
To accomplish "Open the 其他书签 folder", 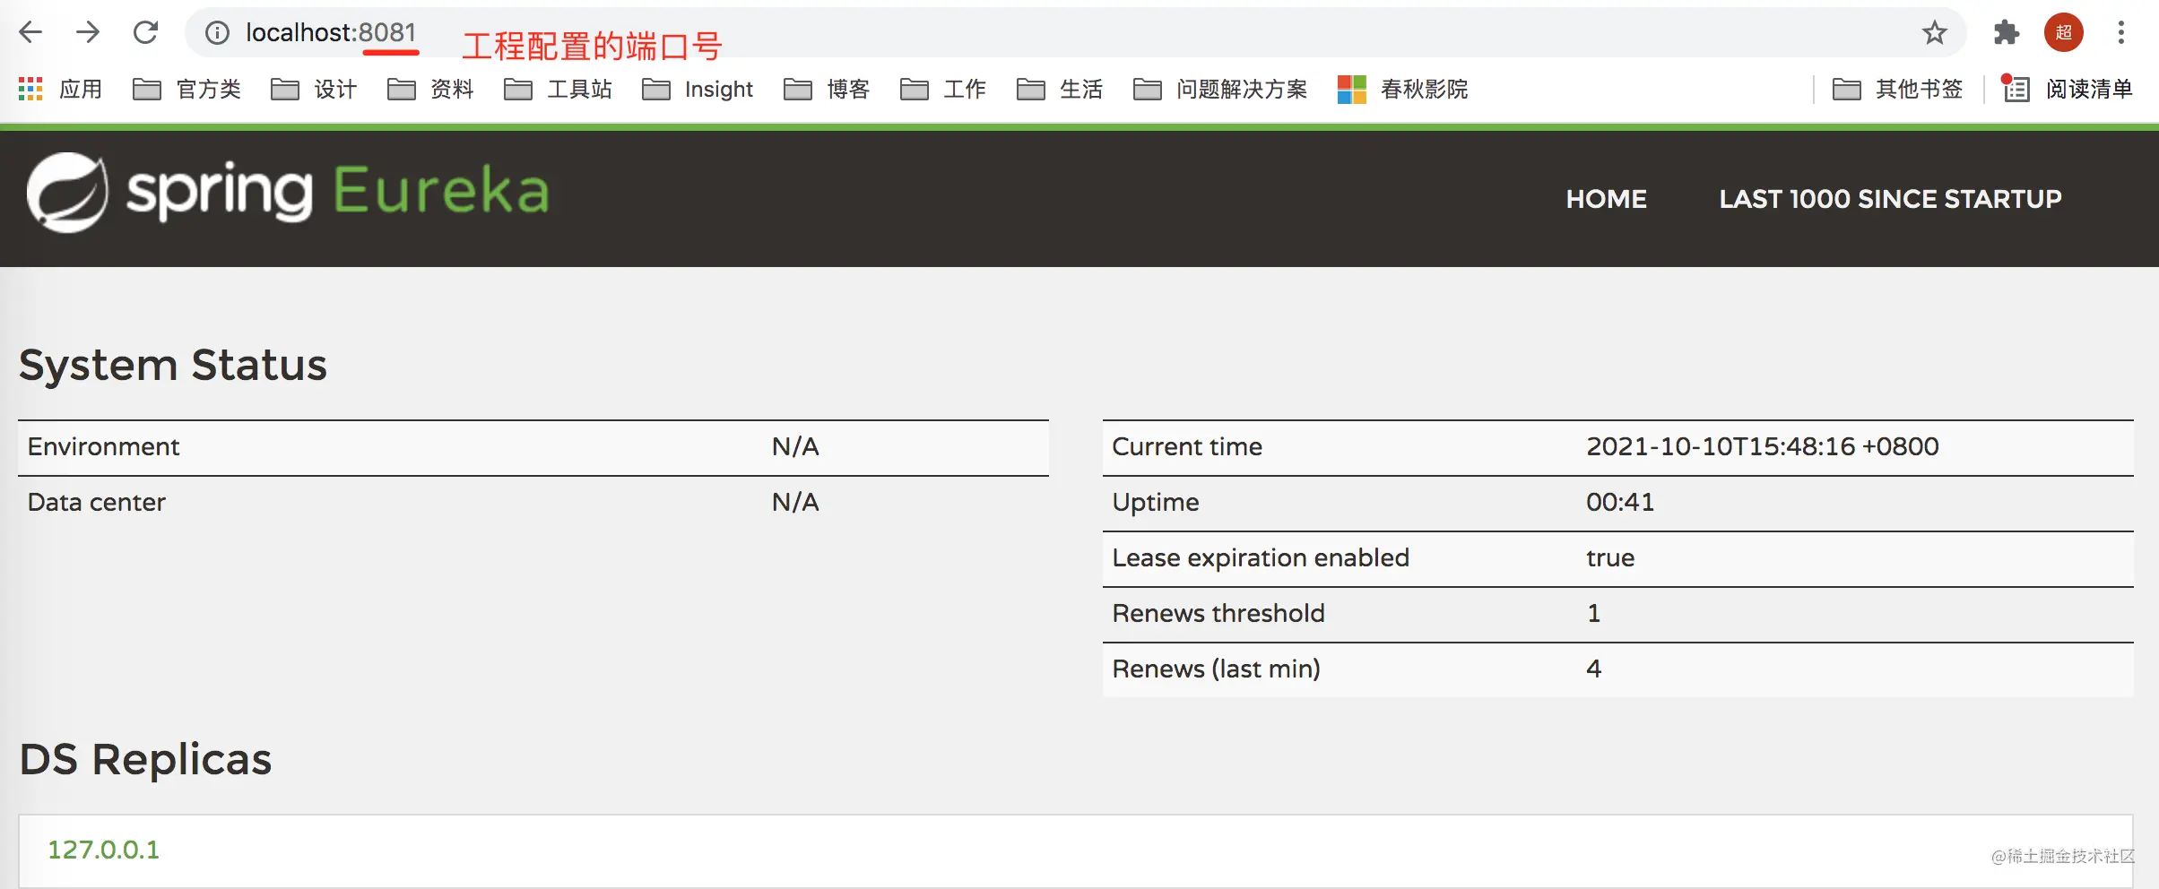I will point(1897,89).
